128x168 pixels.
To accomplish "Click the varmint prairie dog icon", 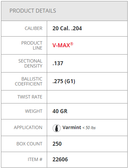I will (56, 128).
